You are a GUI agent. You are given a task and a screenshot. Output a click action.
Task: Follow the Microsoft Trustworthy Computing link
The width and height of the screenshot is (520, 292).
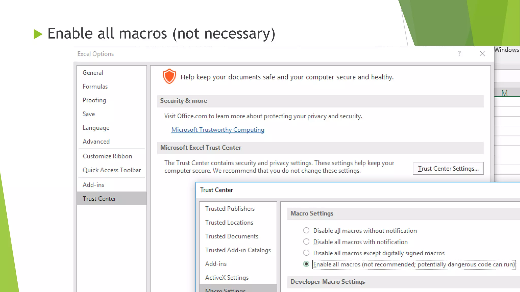tap(218, 130)
